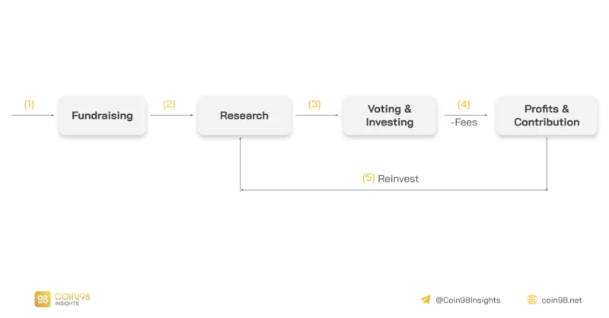Open the coin98.net link

562,301
